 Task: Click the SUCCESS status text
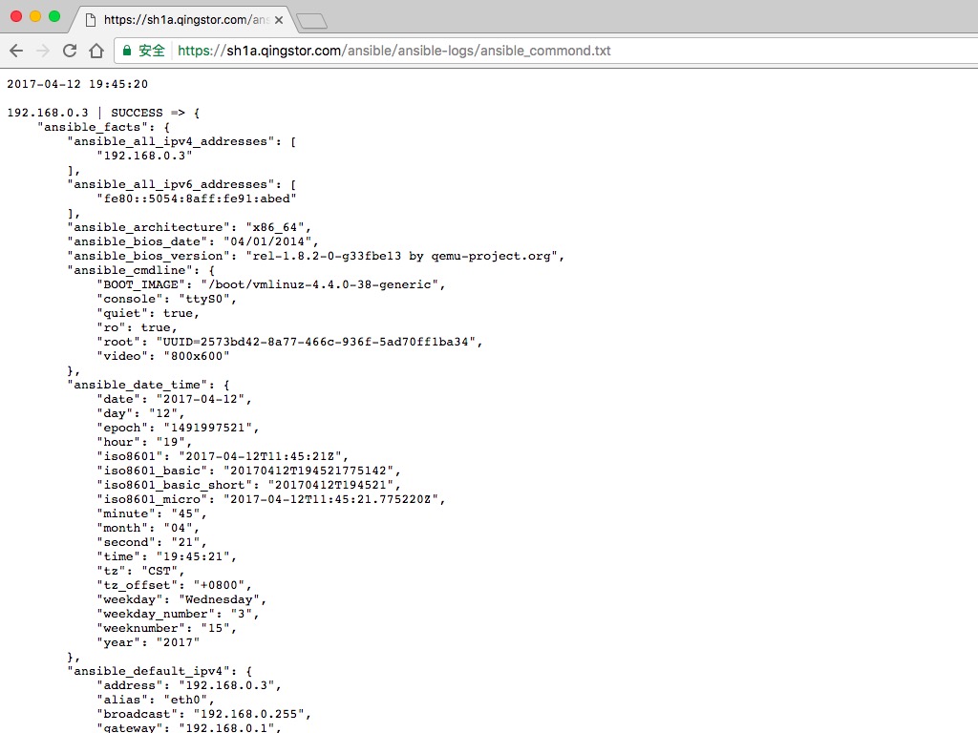tap(137, 113)
